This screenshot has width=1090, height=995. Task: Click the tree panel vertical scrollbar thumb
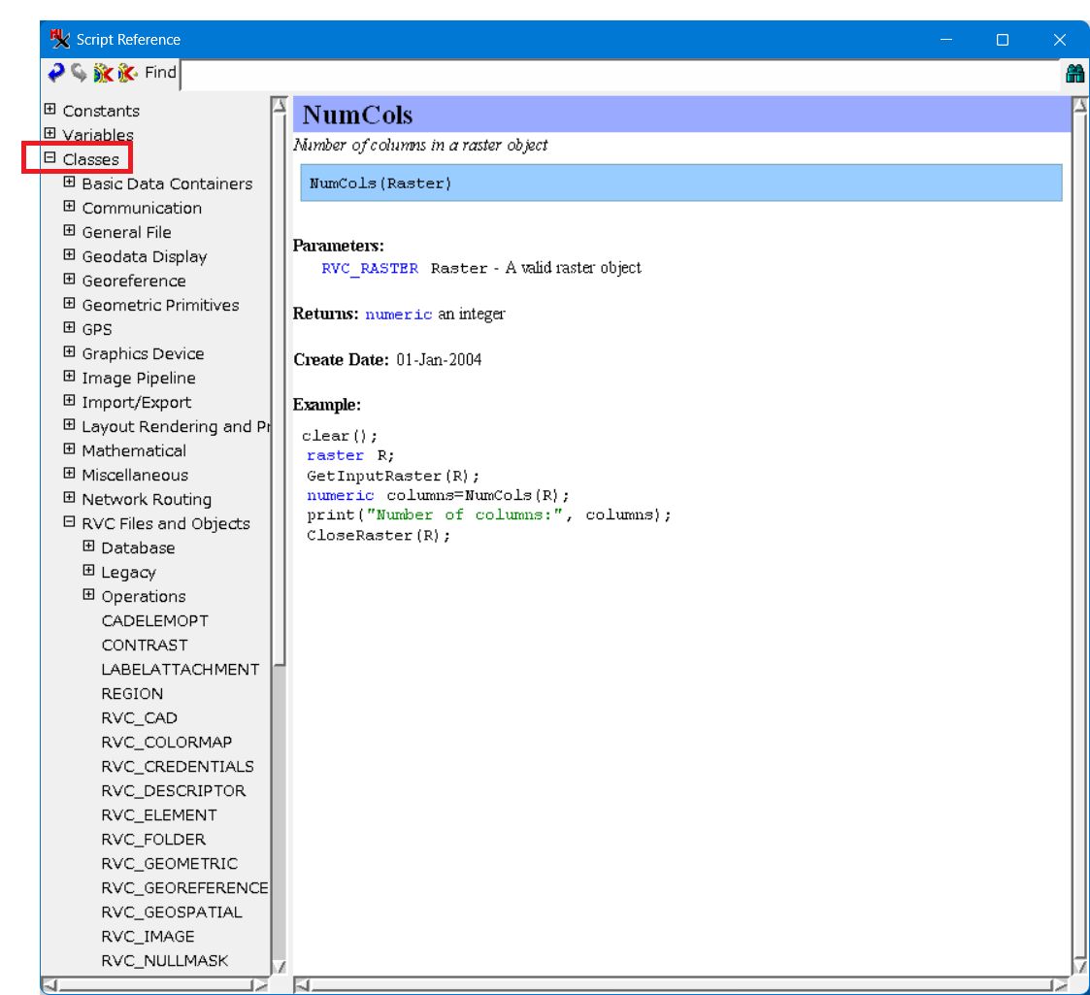(280, 388)
